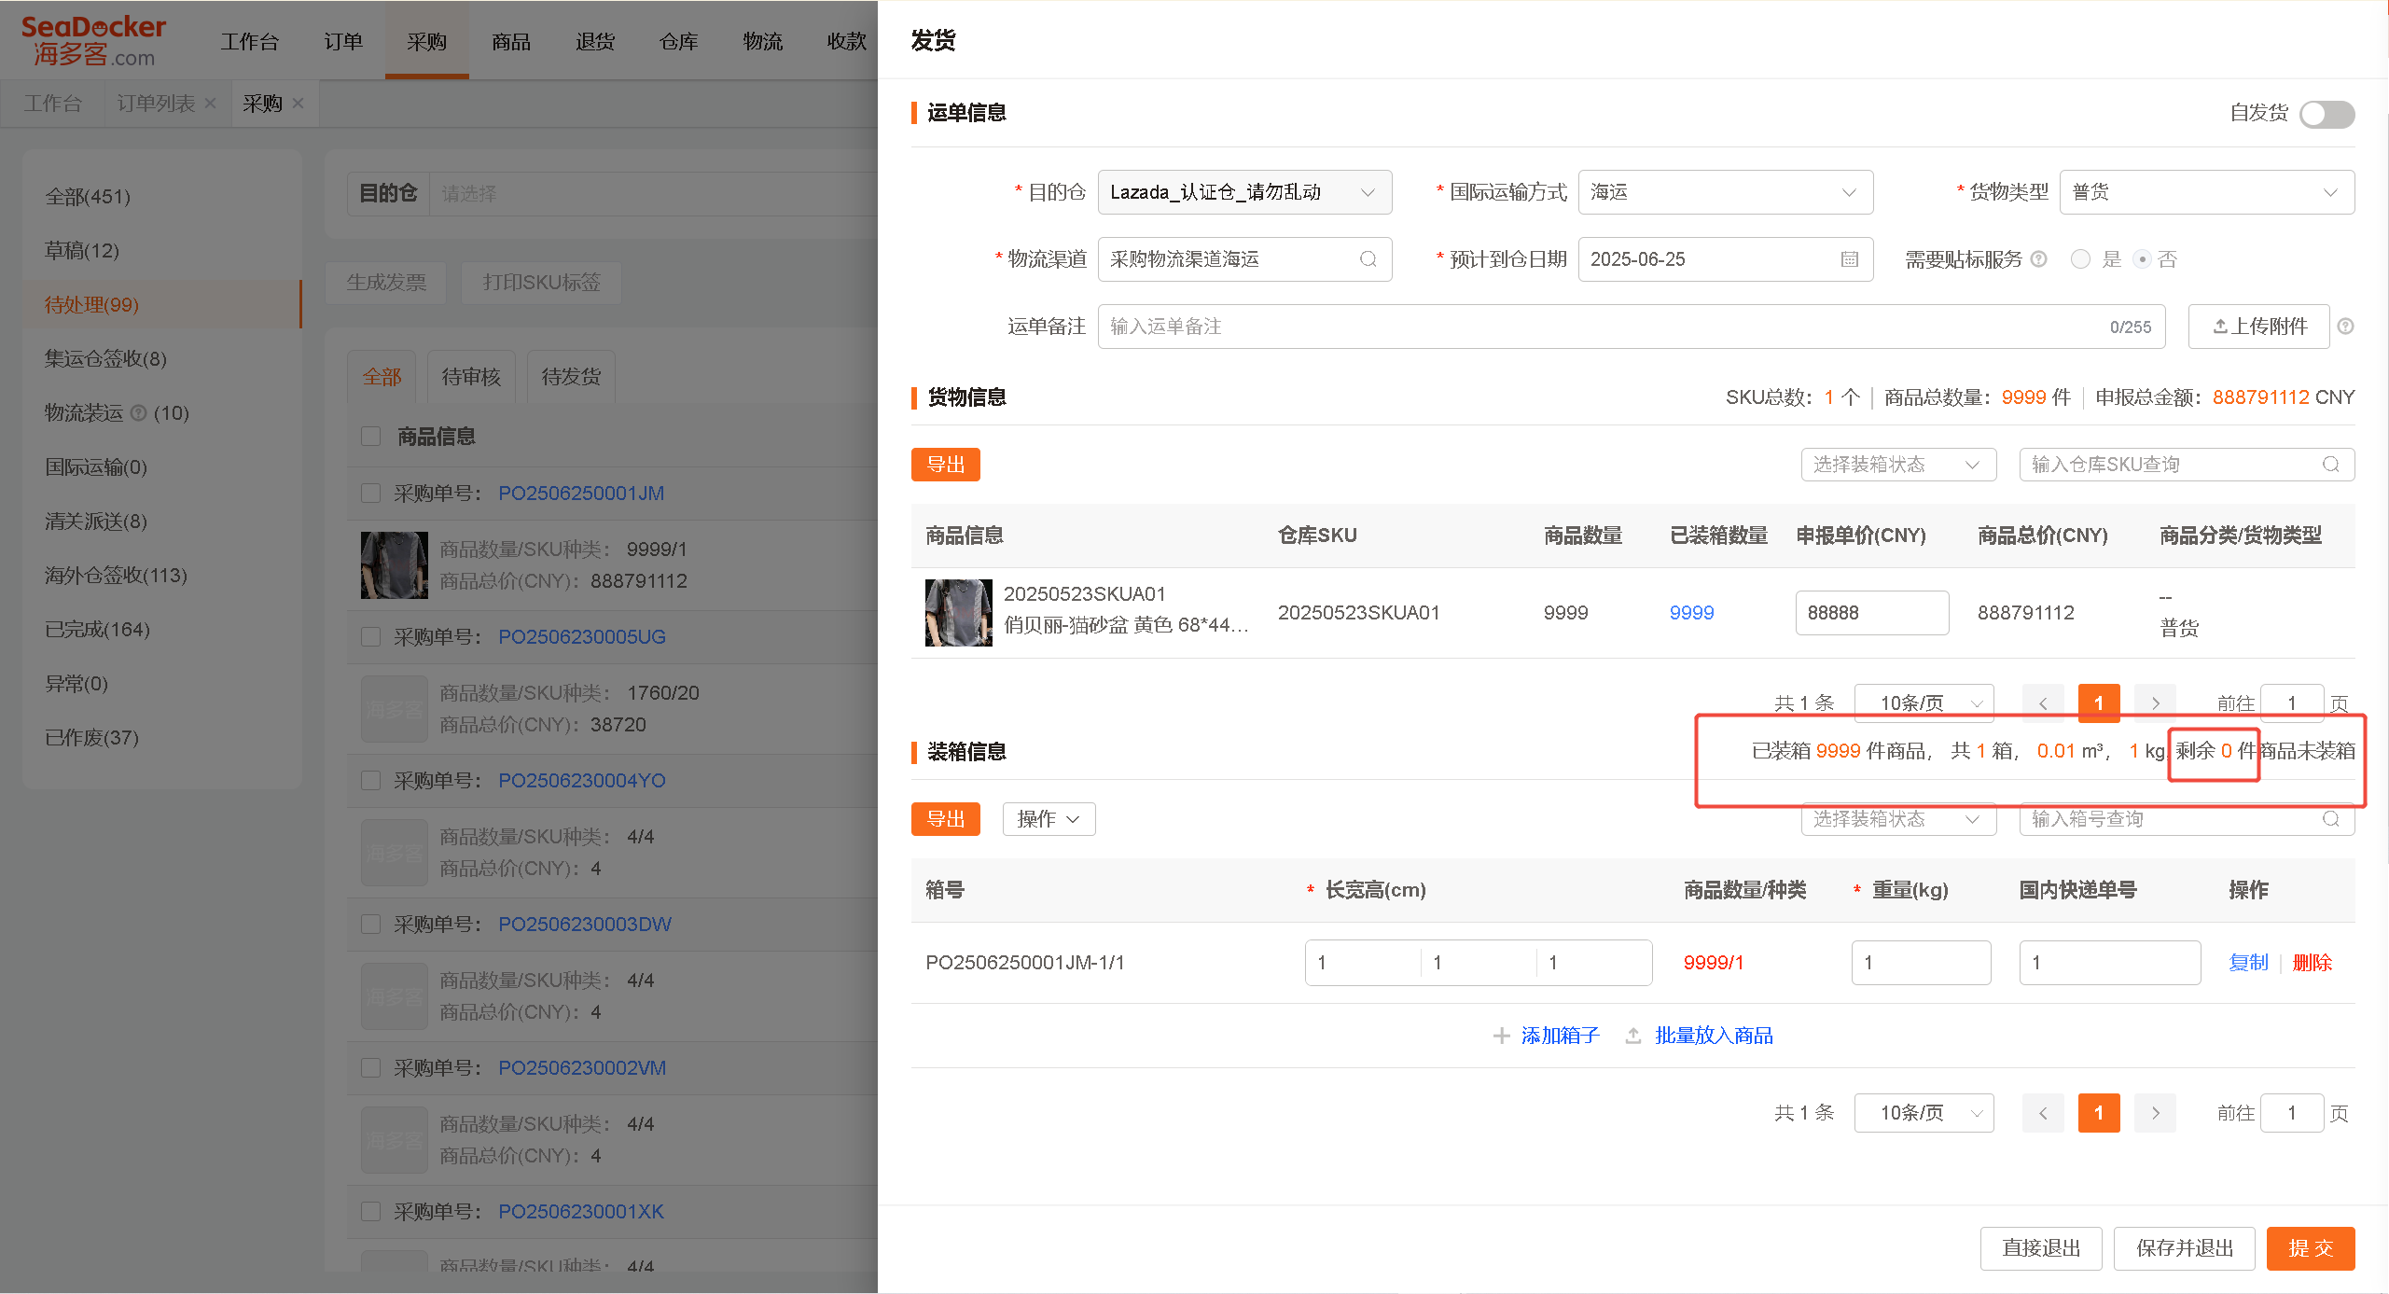Image resolution: width=2389 pixels, height=1294 pixels.
Task: Click the 申报单价 input showing 88888
Action: pos(1871,613)
